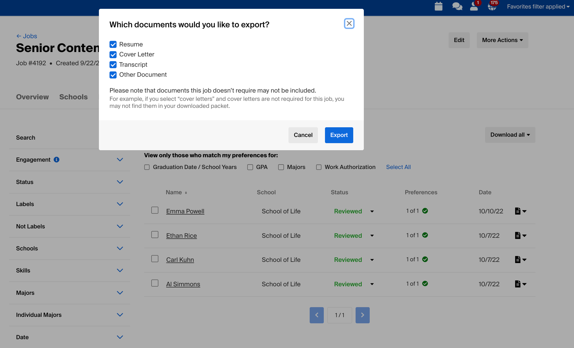
Task: Select Ethan Rice's row checkbox
Action: click(155, 234)
